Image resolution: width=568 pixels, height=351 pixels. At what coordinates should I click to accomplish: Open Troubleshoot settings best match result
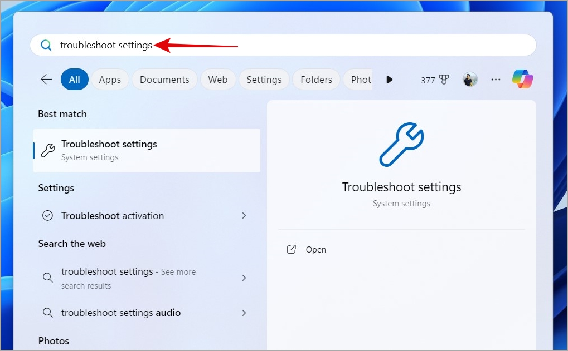(147, 150)
